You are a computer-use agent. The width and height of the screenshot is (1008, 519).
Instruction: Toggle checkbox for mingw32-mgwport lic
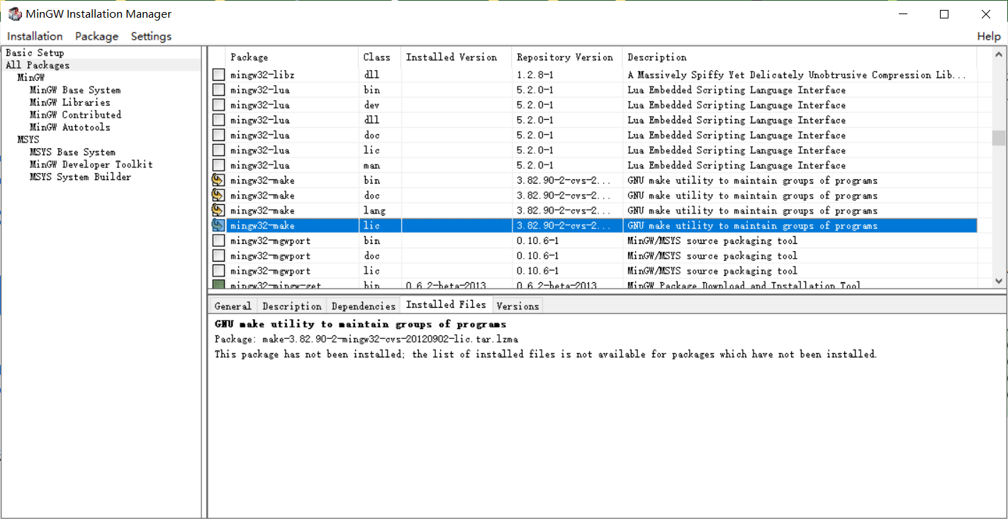(218, 271)
